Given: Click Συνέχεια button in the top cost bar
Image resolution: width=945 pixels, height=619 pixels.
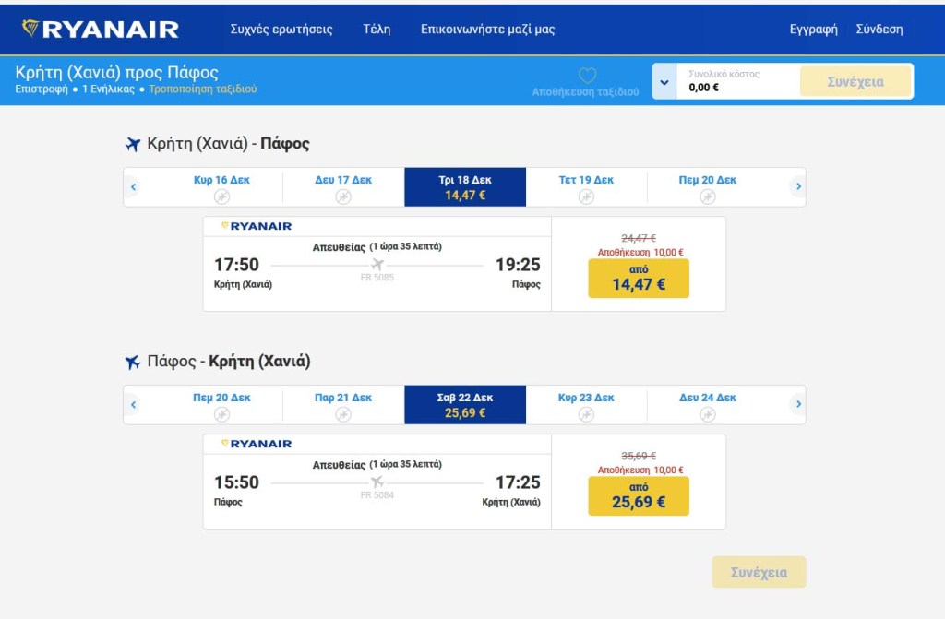Looking at the screenshot, I should click(855, 81).
